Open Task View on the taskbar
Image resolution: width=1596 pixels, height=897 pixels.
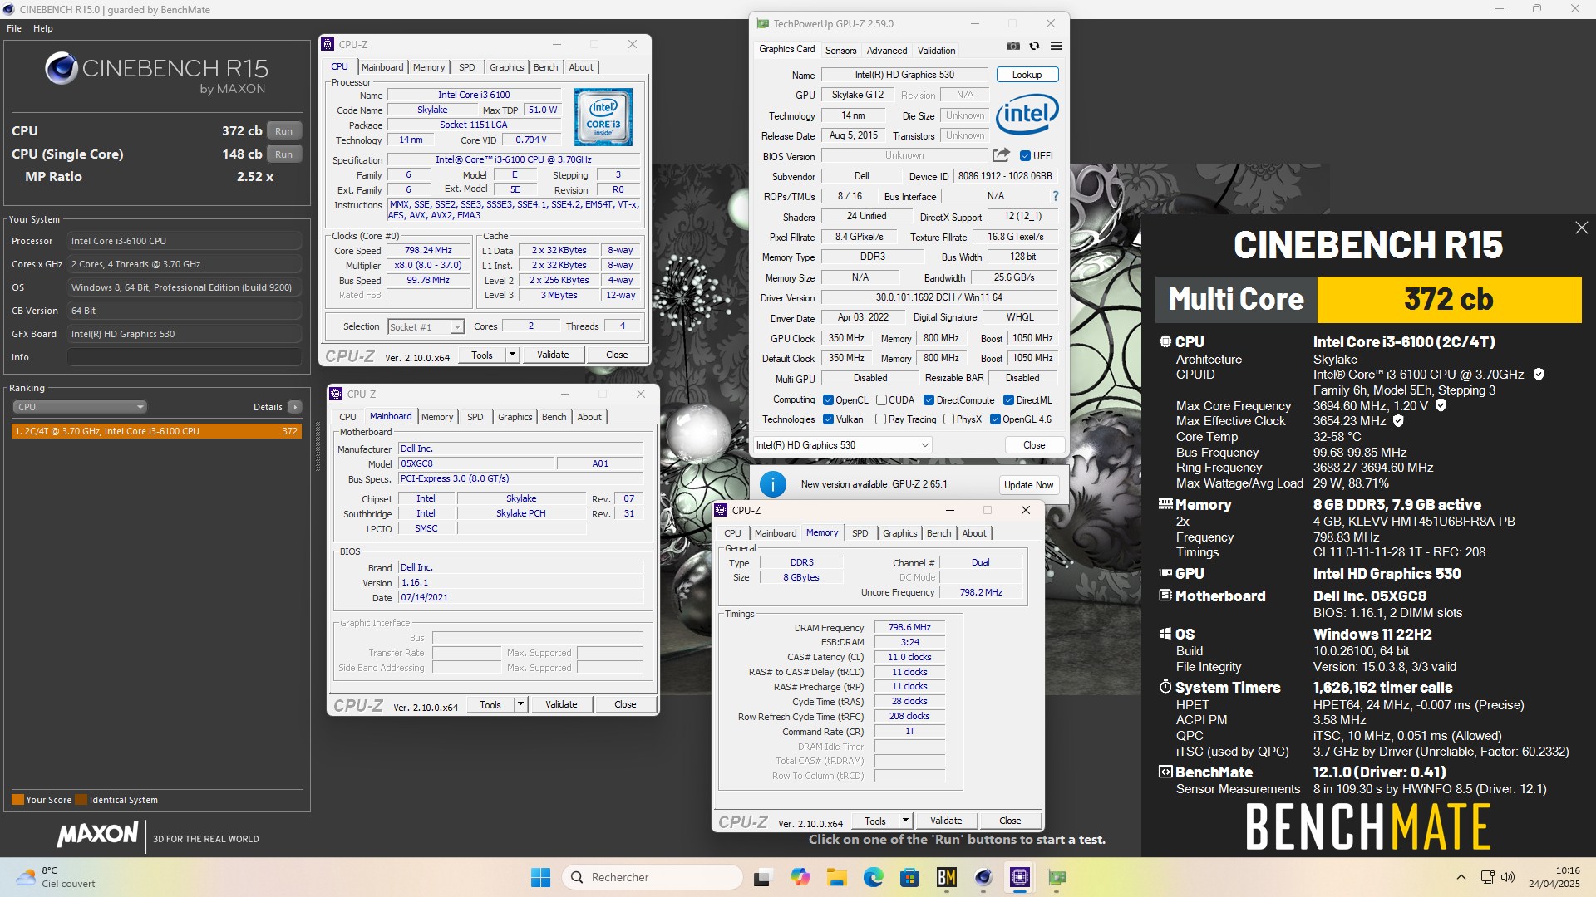762,877
